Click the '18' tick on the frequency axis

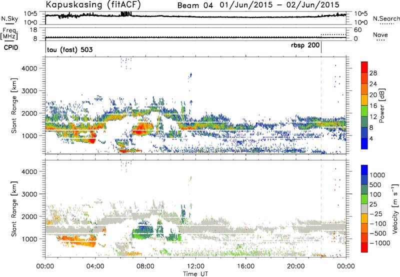click(x=33, y=30)
